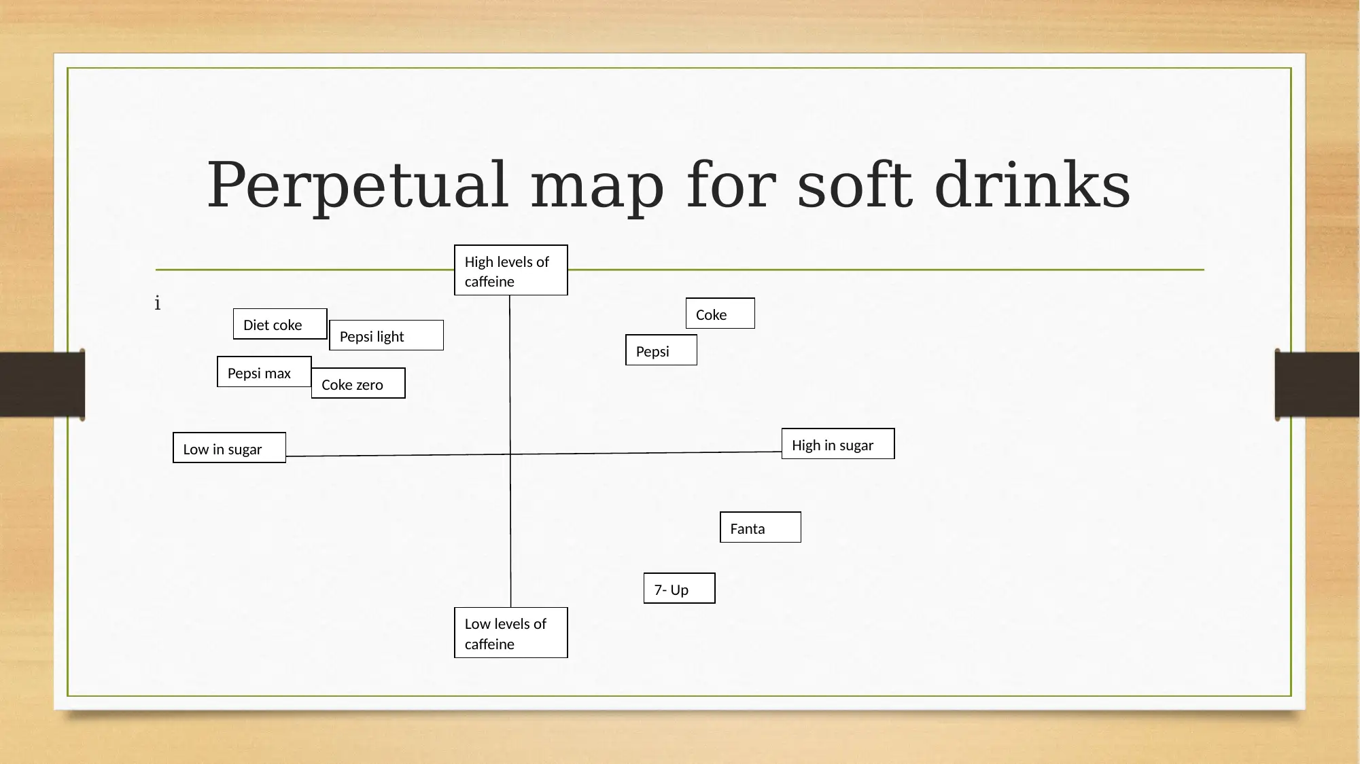This screenshot has height=764, width=1360.
Task: Select the 7-Up label on the map
Action: click(679, 587)
